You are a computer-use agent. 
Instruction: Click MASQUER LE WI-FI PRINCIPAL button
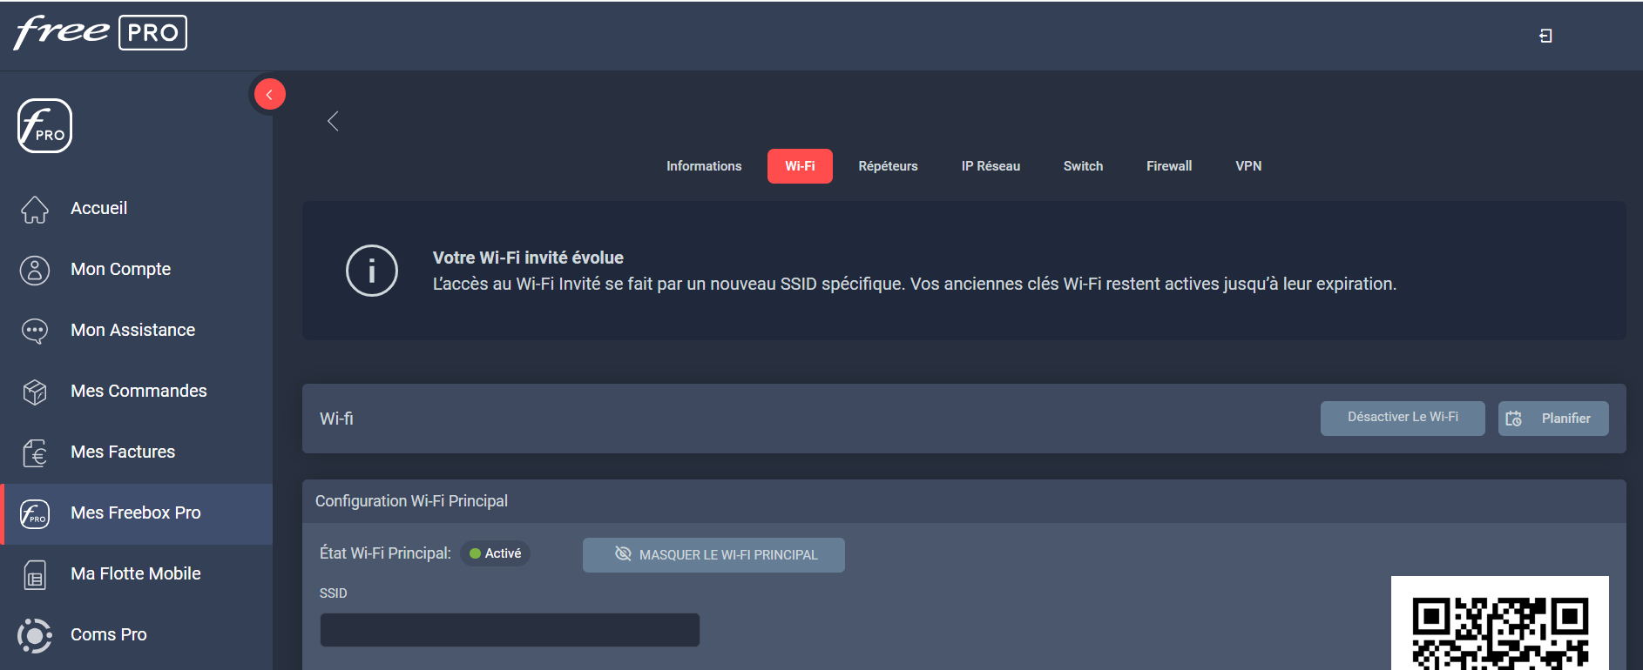click(x=713, y=555)
